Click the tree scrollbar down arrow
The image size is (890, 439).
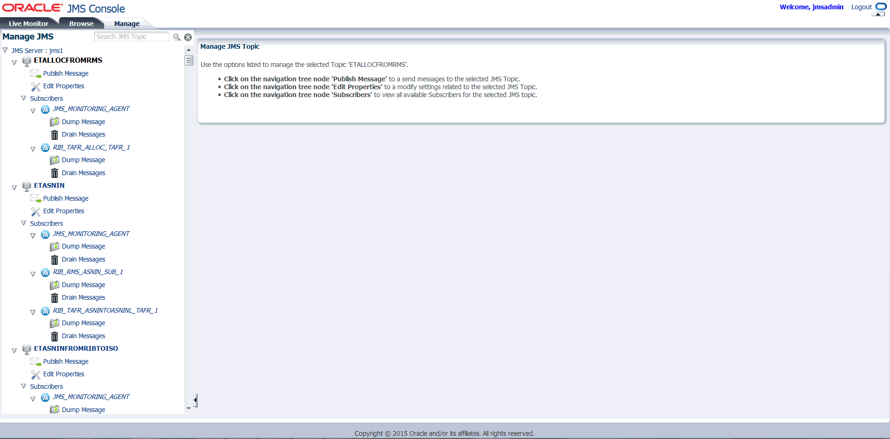(x=189, y=408)
